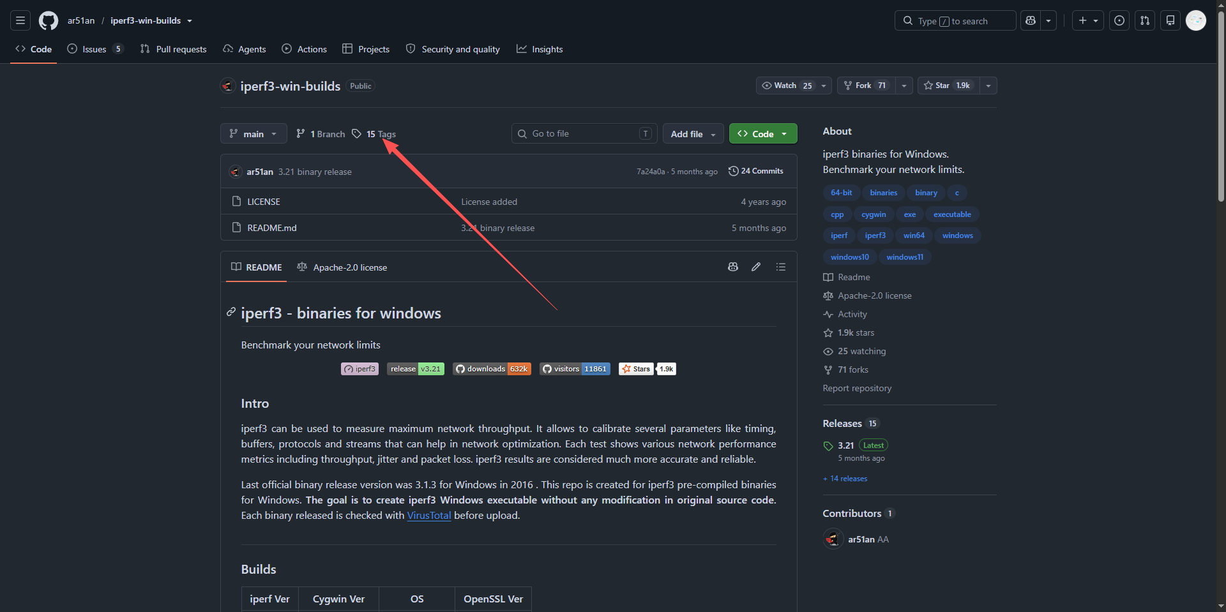The width and height of the screenshot is (1226, 612).
Task: Expand the create new plus dropdown
Action: [1088, 21]
